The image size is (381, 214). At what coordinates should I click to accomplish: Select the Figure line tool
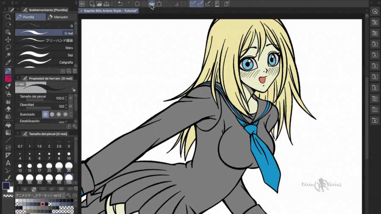8,140
